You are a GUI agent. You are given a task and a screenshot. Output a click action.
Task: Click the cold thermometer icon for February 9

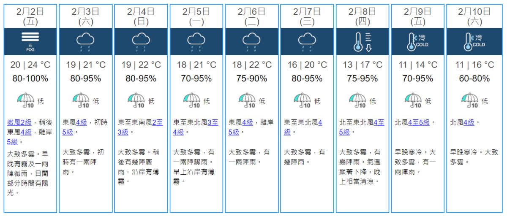[x=417, y=41]
